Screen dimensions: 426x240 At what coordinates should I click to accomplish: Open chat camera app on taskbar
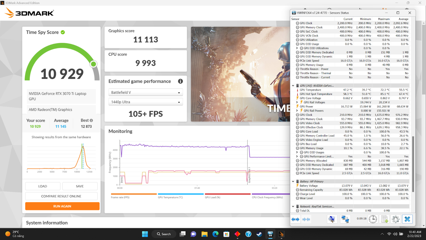point(194,234)
